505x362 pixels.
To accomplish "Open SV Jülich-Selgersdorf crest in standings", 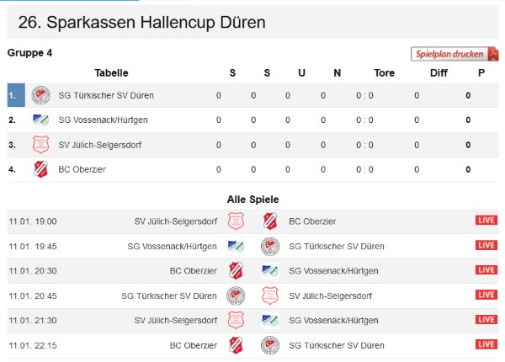I will pyautogui.click(x=41, y=145).
